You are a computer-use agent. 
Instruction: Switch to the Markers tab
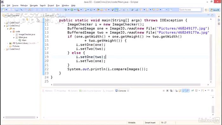[48, 91]
